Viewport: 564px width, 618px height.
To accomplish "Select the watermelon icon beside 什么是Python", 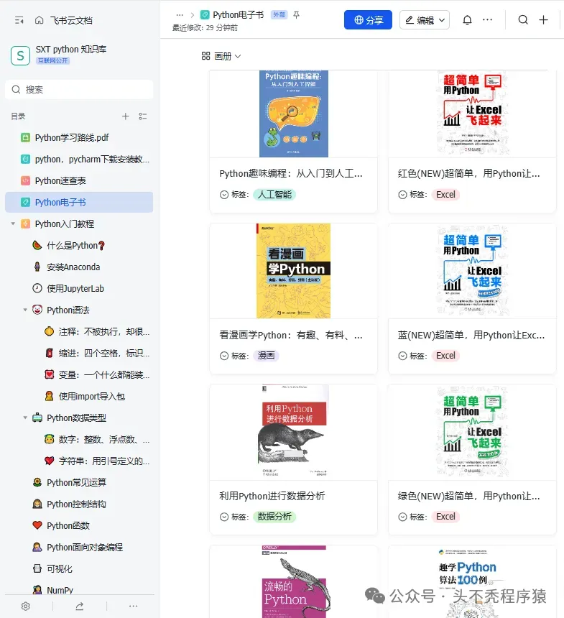I will click(x=37, y=245).
